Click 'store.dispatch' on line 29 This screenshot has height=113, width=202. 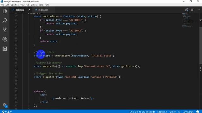point(44,77)
